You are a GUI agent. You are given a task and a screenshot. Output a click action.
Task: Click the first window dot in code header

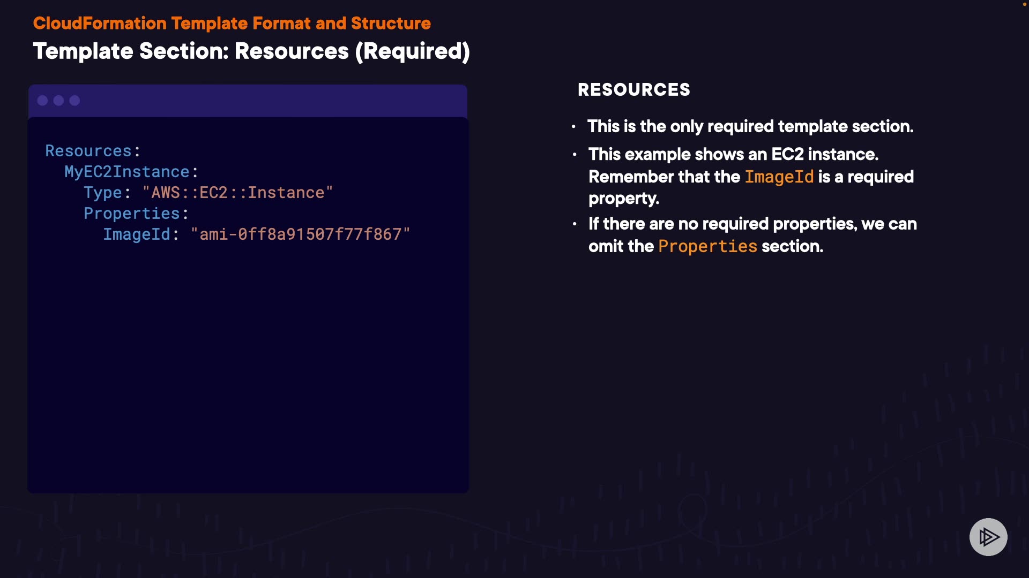(x=43, y=101)
